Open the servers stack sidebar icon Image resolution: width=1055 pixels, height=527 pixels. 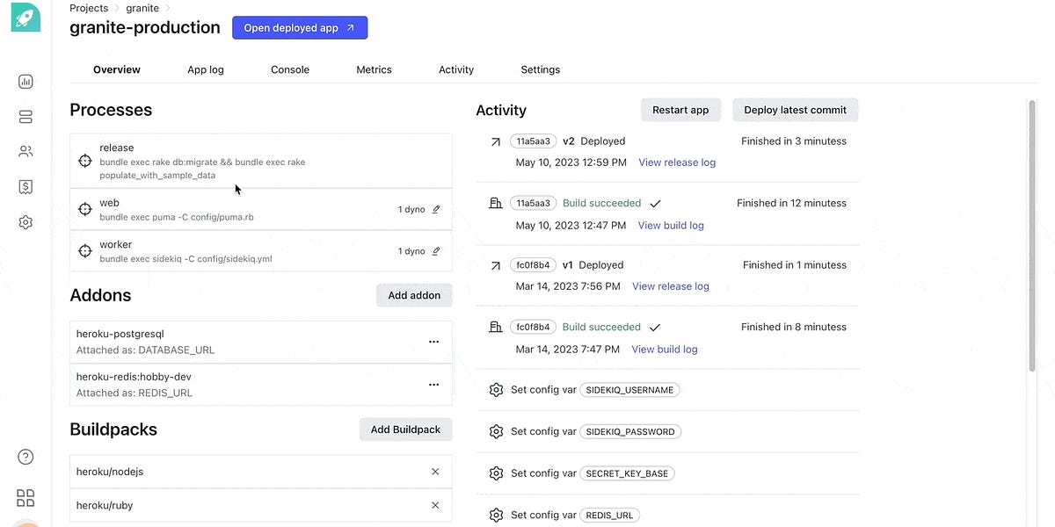click(25, 117)
